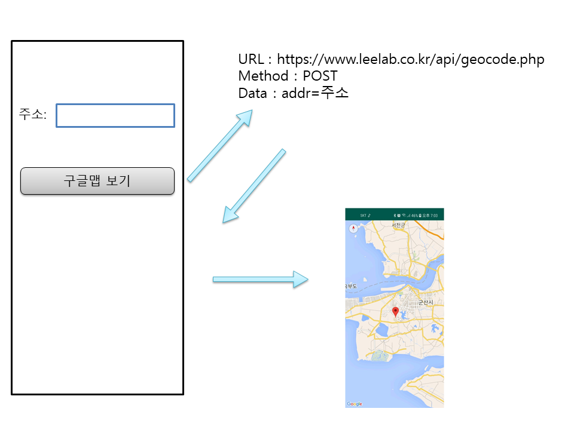Click the geocode.php URL text line
The height and width of the screenshot is (430, 574).
[391, 60]
